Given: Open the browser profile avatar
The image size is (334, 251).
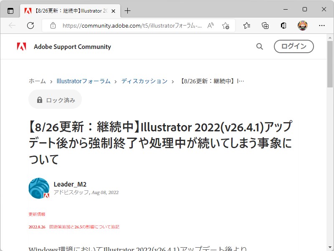Looking at the screenshot, I should tap(302, 26).
